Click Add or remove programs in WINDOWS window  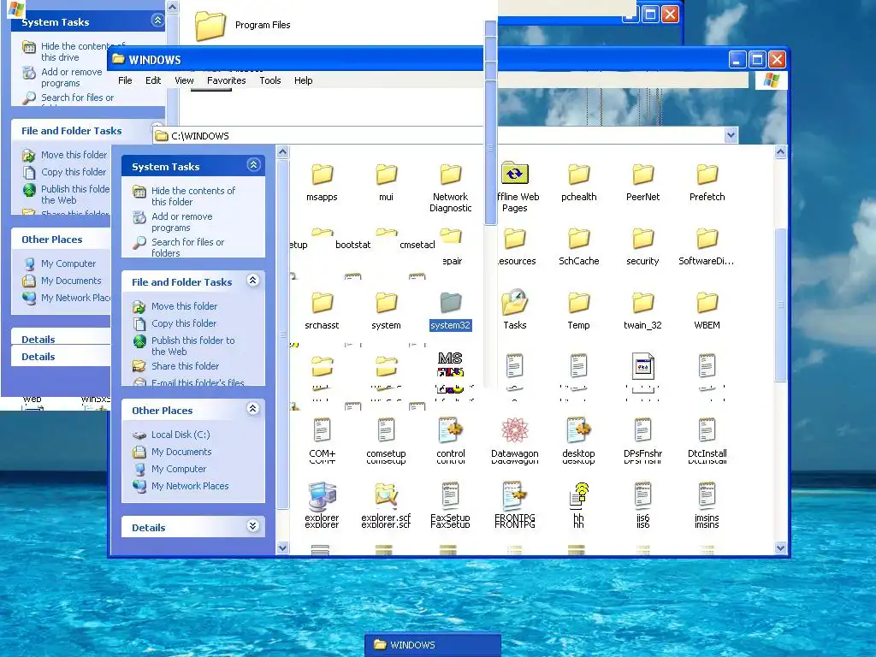click(x=182, y=222)
